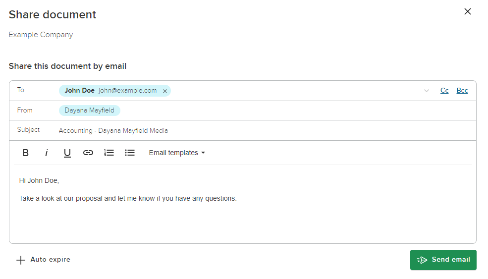Close the Share document dialog

(x=467, y=11)
